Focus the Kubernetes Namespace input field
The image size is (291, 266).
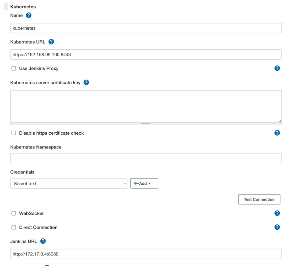tap(146, 158)
